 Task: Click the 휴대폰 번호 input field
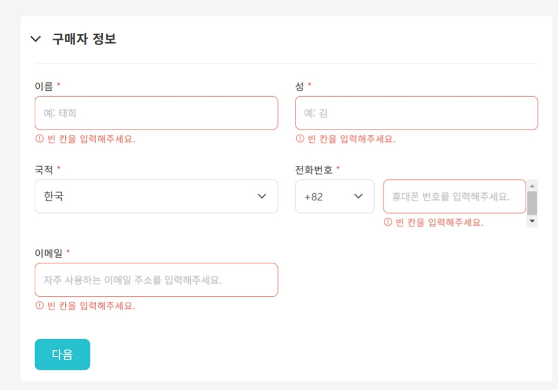(454, 196)
